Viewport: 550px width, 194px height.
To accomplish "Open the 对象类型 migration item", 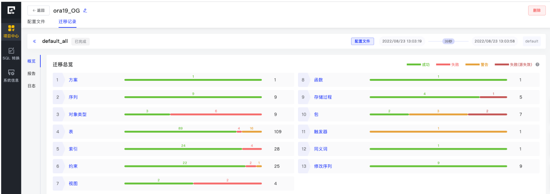I will click(78, 115).
